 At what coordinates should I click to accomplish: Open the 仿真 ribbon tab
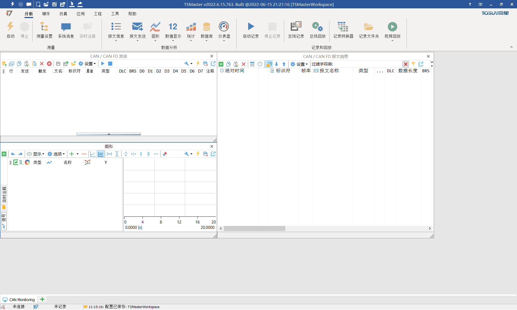[63, 14]
